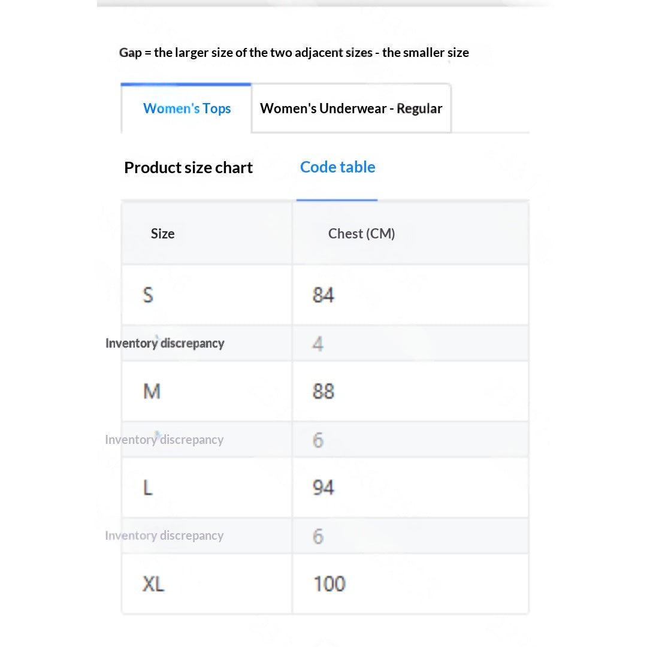
Task: Select the M size row
Action: pyautogui.click(x=325, y=391)
